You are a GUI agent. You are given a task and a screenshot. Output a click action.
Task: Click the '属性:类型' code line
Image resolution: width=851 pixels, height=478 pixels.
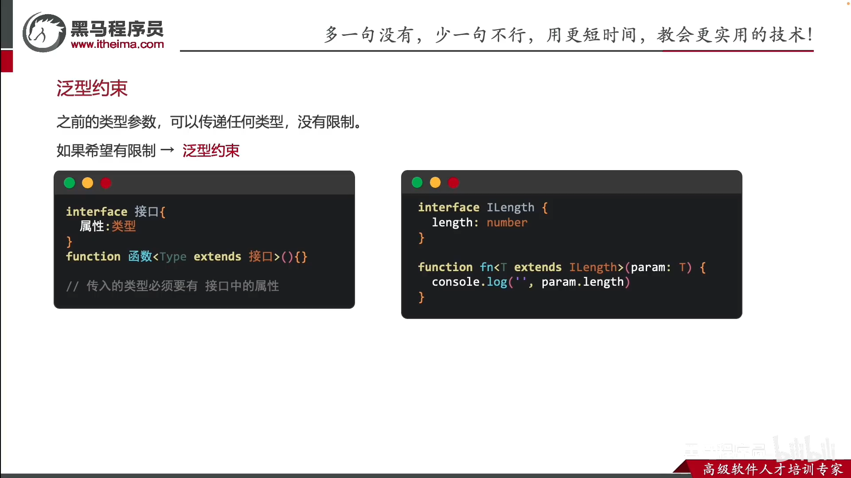pos(108,226)
